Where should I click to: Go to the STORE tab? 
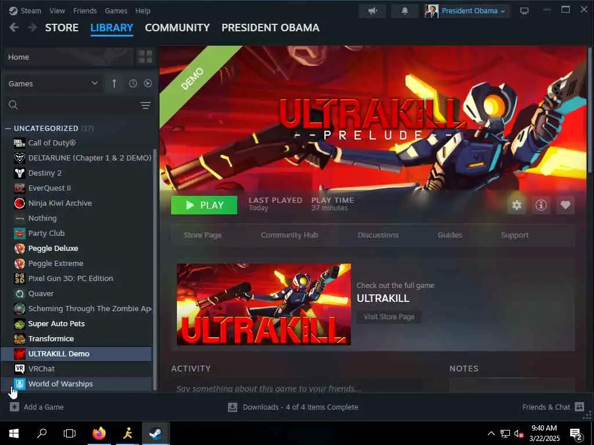click(61, 28)
